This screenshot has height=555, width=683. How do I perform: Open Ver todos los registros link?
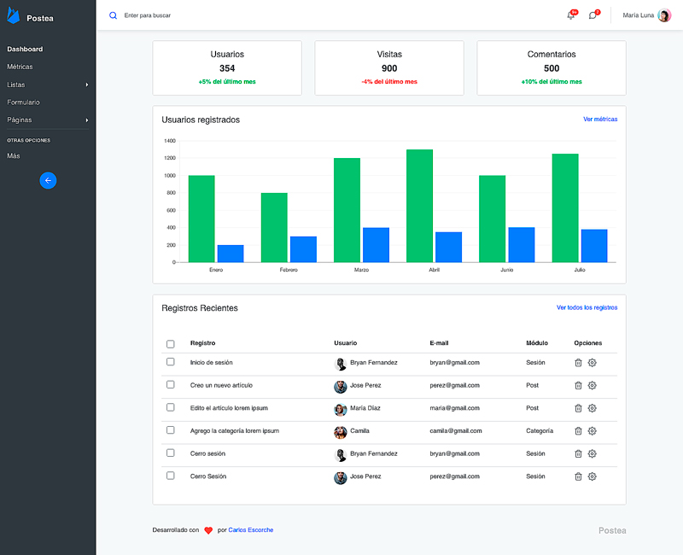(x=587, y=307)
